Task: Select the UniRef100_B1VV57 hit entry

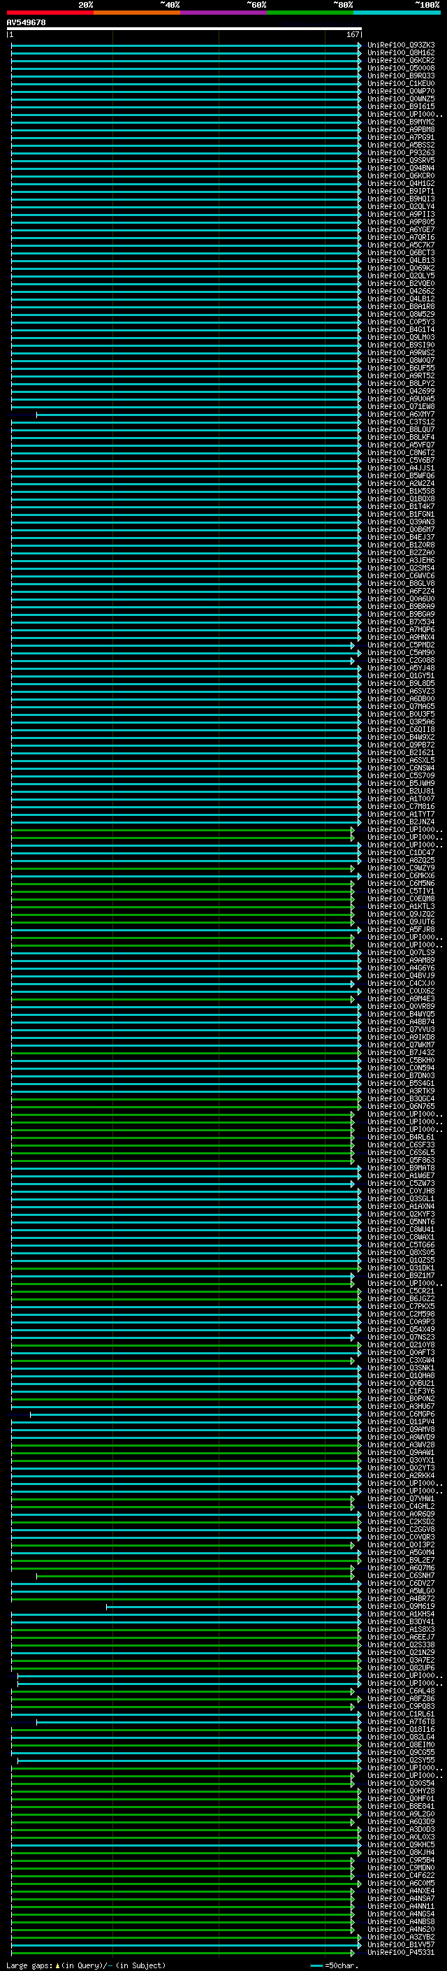Action: (401, 1945)
